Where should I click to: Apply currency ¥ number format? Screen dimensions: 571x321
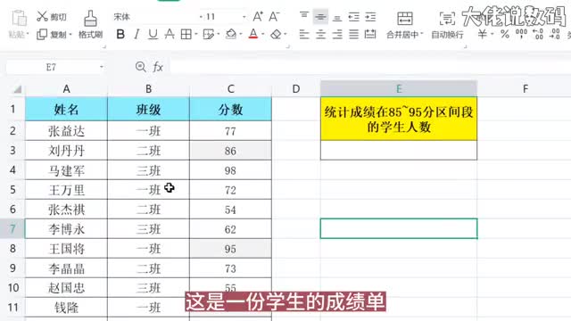482,35
